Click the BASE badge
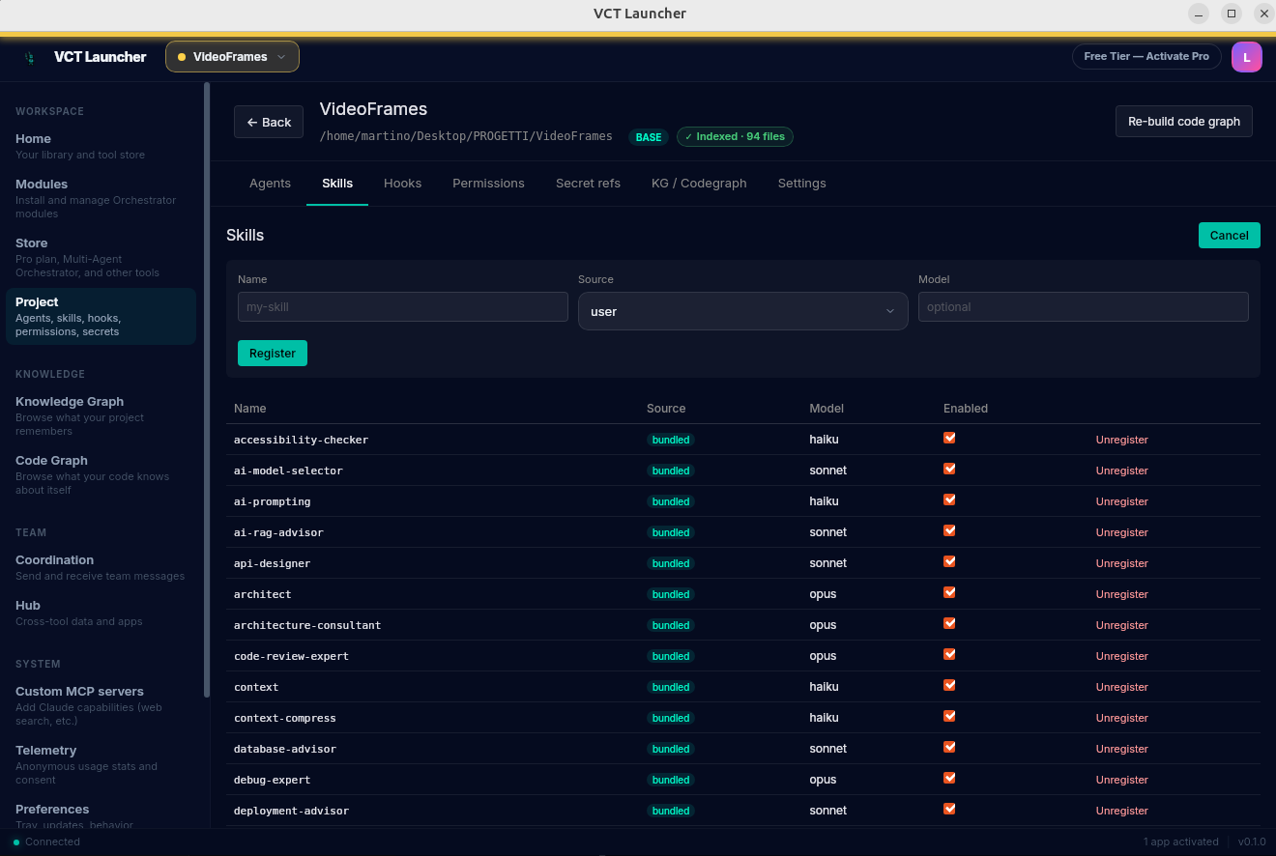This screenshot has height=856, width=1276. point(649,137)
